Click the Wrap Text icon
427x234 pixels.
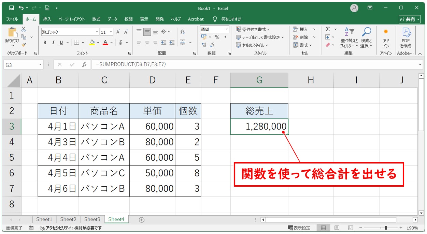183,32
